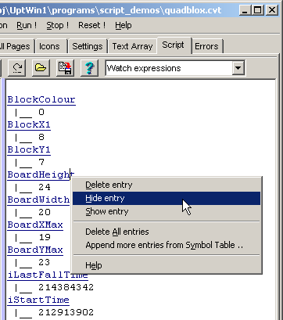Save script using the disk icon
Screen dimensions: 283x320
point(66,68)
